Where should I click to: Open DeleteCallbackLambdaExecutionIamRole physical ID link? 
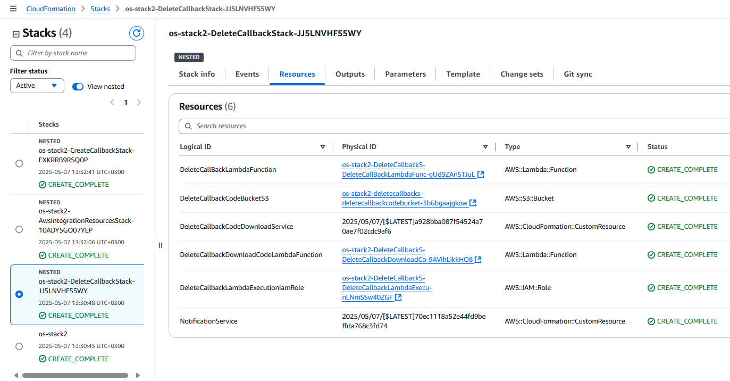click(x=387, y=288)
